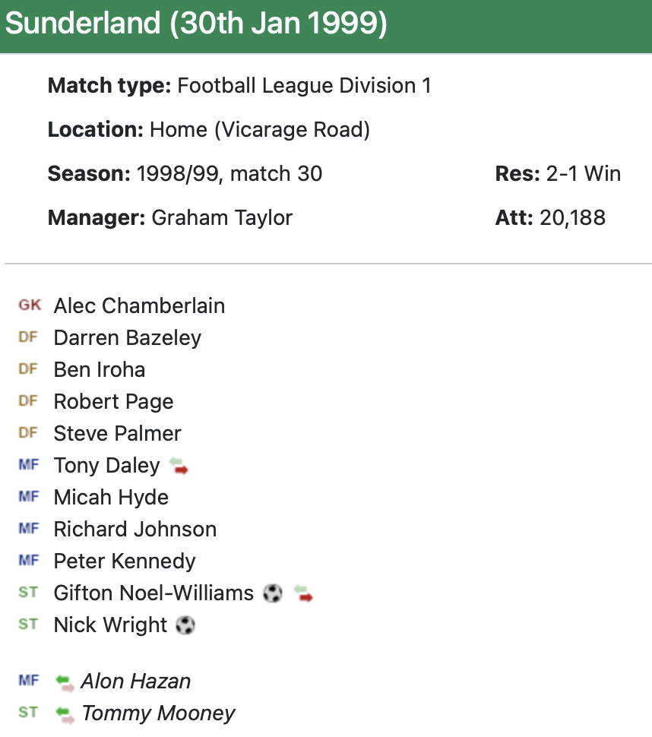Image resolution: width=652 pixels, height=737 pixels.
Task: Click the MF badge beside Micah Hyde
Action: coord(28,497)
